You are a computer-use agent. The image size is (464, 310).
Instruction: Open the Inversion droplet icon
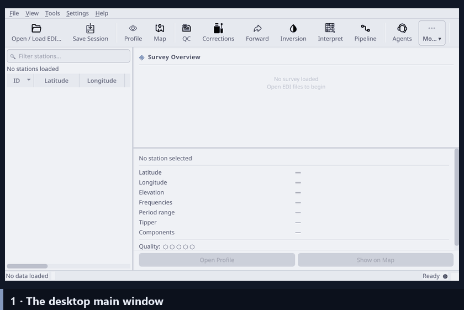click(x=293, y=28)
